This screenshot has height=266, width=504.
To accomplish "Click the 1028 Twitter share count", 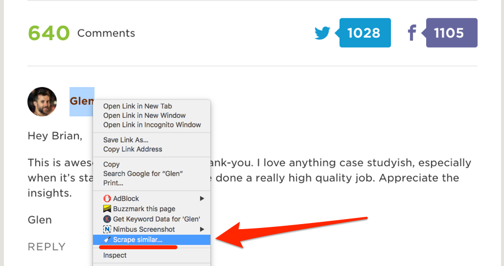I will coord(363,33).
